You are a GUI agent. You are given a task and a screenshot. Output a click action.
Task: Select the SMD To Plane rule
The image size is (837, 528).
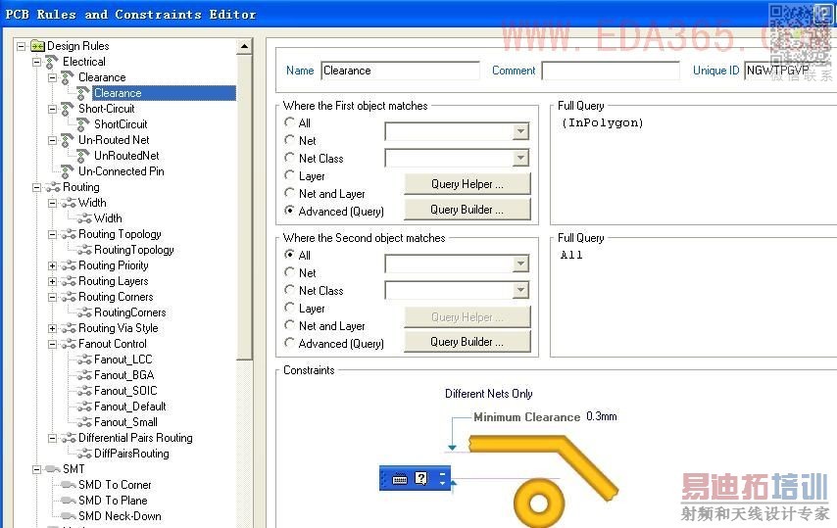(113, 501)
